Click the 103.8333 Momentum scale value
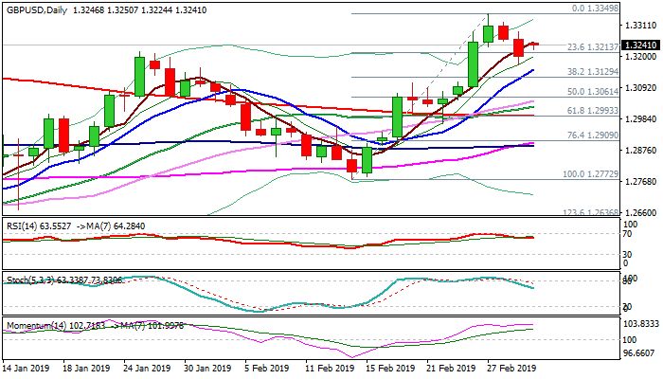 point(638,324)
